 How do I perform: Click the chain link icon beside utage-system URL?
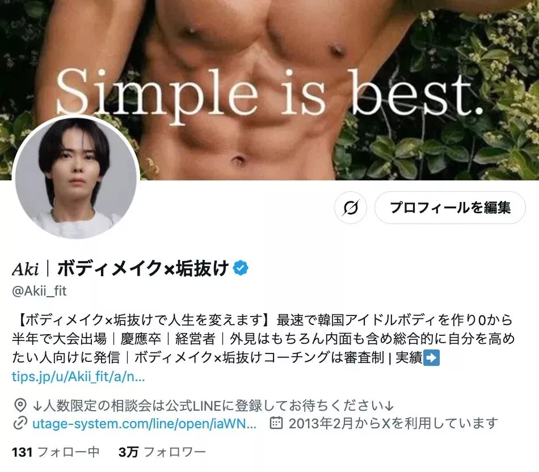pyautogui.click(x=20, y=423)
